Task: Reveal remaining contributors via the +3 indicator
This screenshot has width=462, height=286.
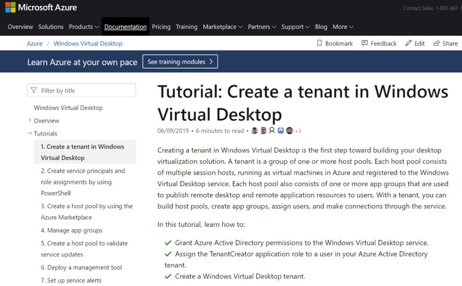Action: [x=298, y=130]
